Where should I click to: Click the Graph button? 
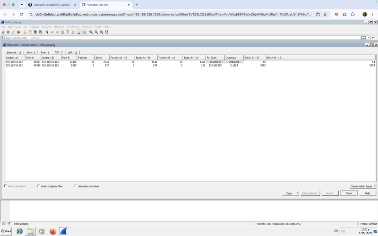point(330,193)
